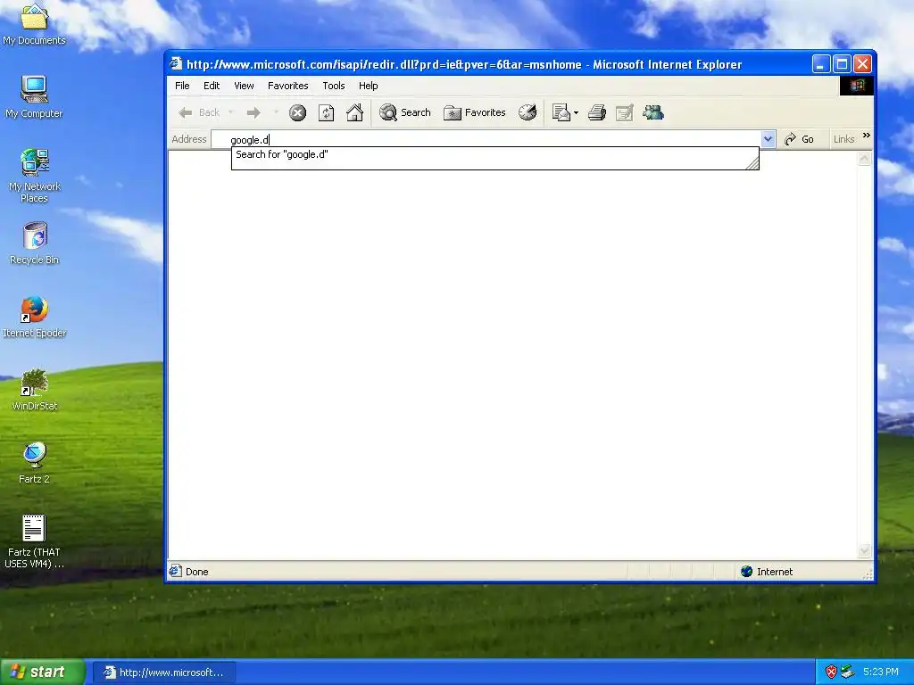Go to the Home page icon
Image resolution: width=914 pixels, height=685 pixels.
(x=354, y=112)
